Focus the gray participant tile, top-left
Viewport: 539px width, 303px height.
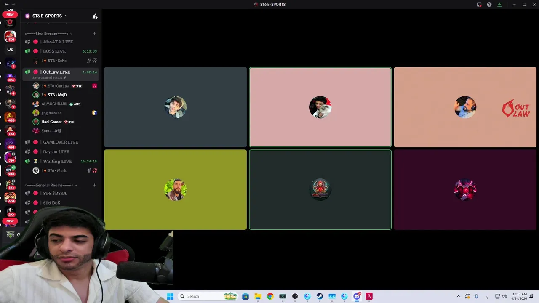tap(176, 107)
